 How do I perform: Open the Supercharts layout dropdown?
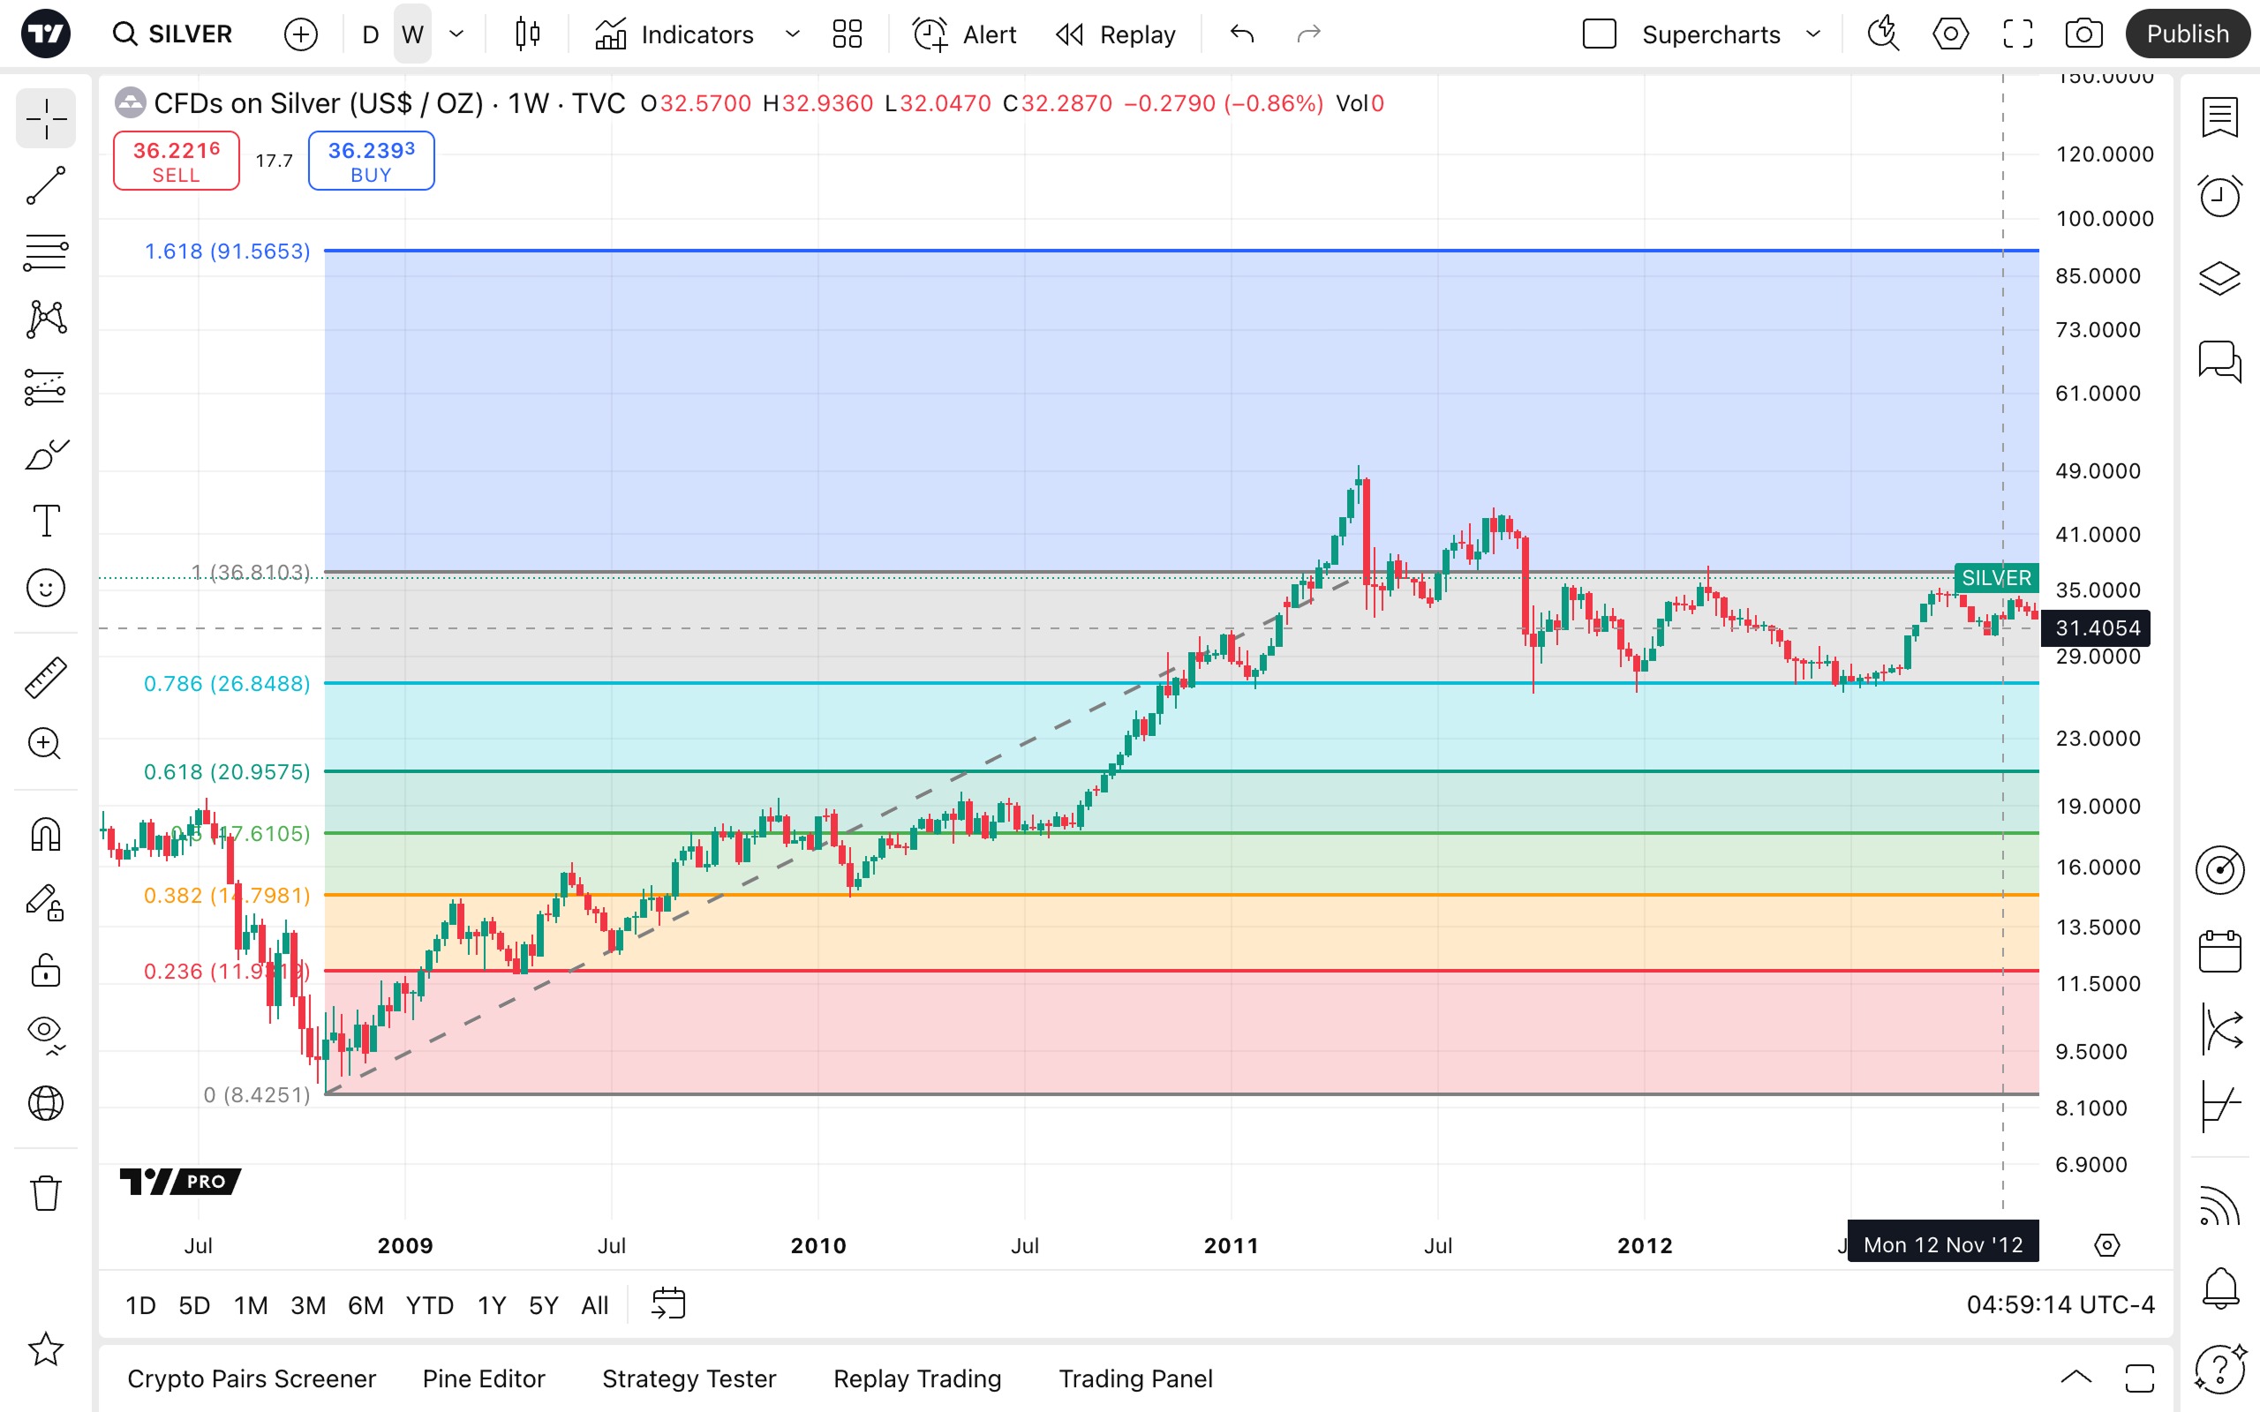point(1813,34)
